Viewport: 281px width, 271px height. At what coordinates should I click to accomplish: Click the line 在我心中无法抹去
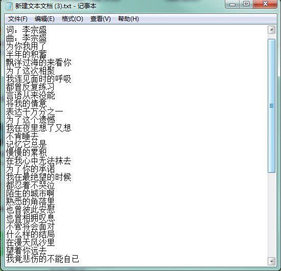click(39, 161)
